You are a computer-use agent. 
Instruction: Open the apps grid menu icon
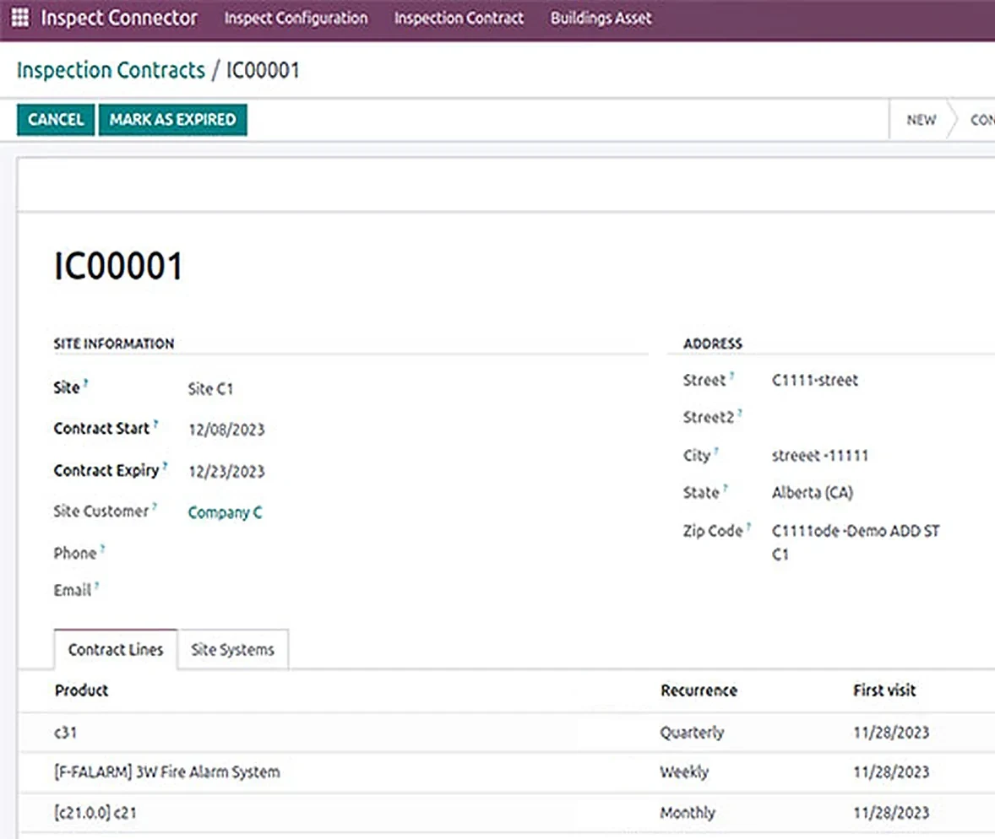point(20,18)
